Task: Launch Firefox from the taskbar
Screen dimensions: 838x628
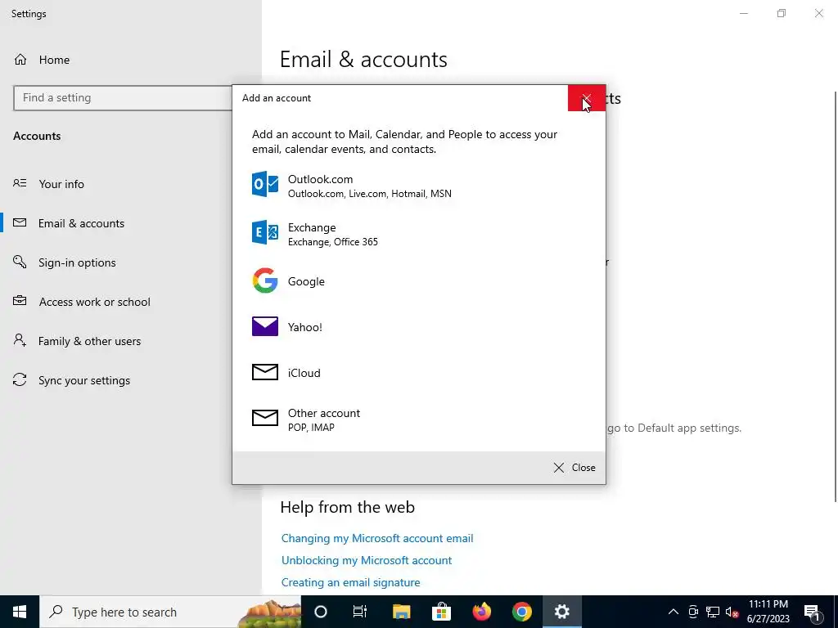Action: click(481, 612)
